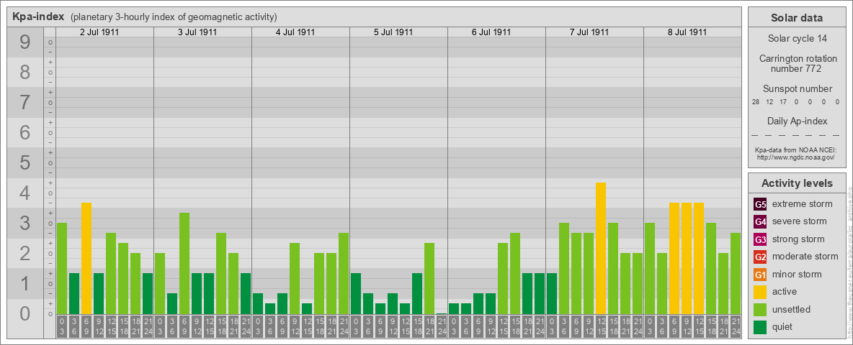Click the 15-18 bar on 6 Jul
853x345 pixels.
(x=514, y=273)
